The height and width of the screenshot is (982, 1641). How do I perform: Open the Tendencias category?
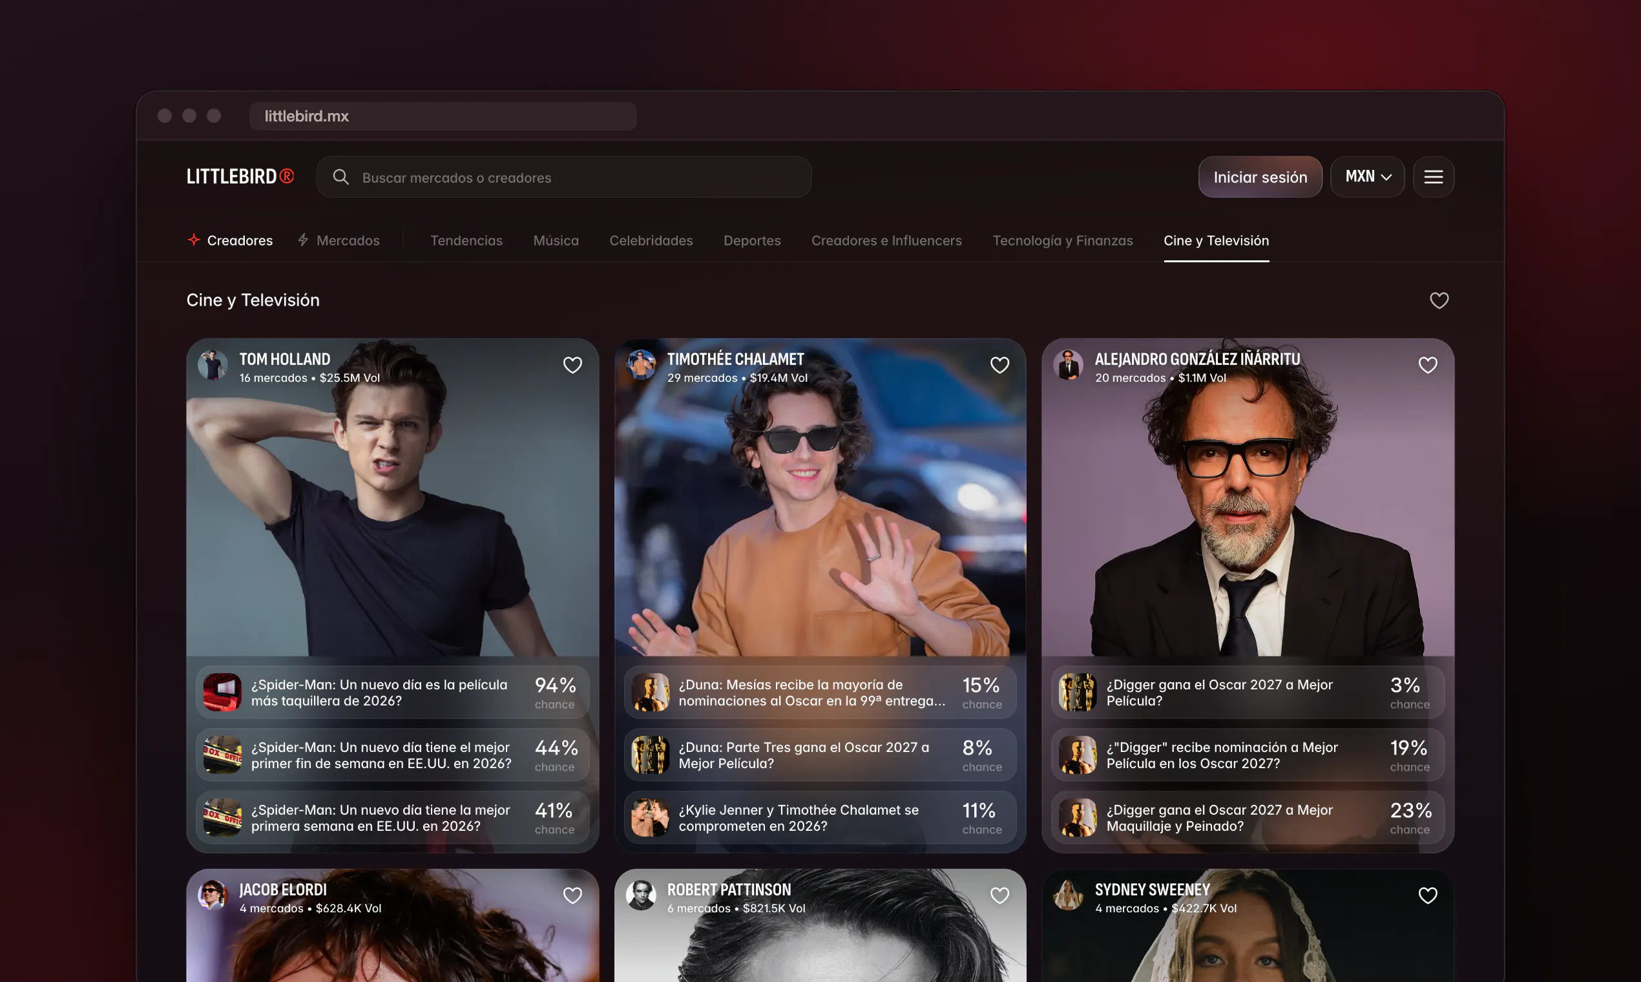point(466,240)
